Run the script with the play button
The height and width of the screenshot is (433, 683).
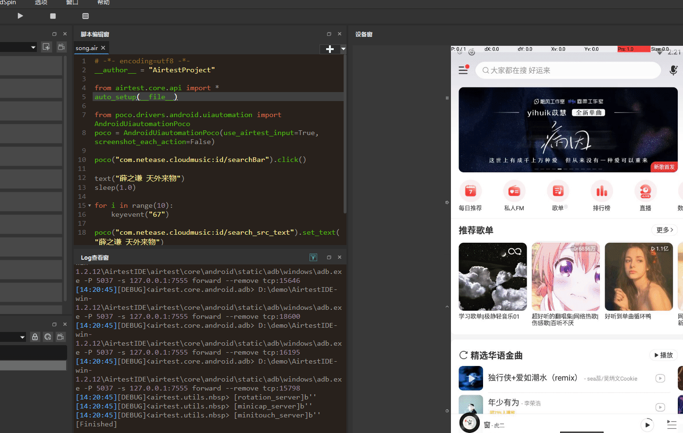[x=20, y=16]
